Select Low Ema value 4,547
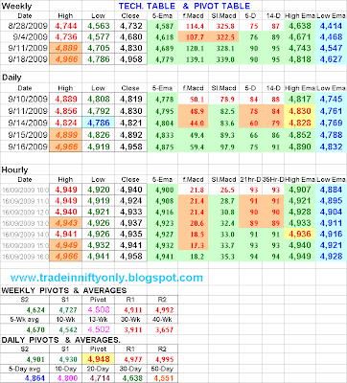The height and width of the screenshot is (383, 347). point(331,48)
